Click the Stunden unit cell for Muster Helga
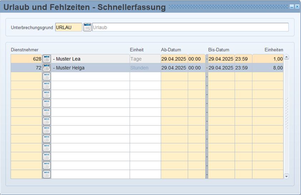The height and width of the screenshot is (195, 301). point(145,68)
